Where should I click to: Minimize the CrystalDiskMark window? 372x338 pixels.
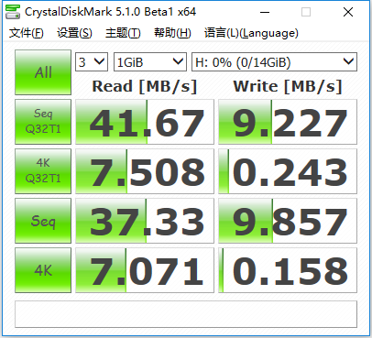(x=265, y=12)
